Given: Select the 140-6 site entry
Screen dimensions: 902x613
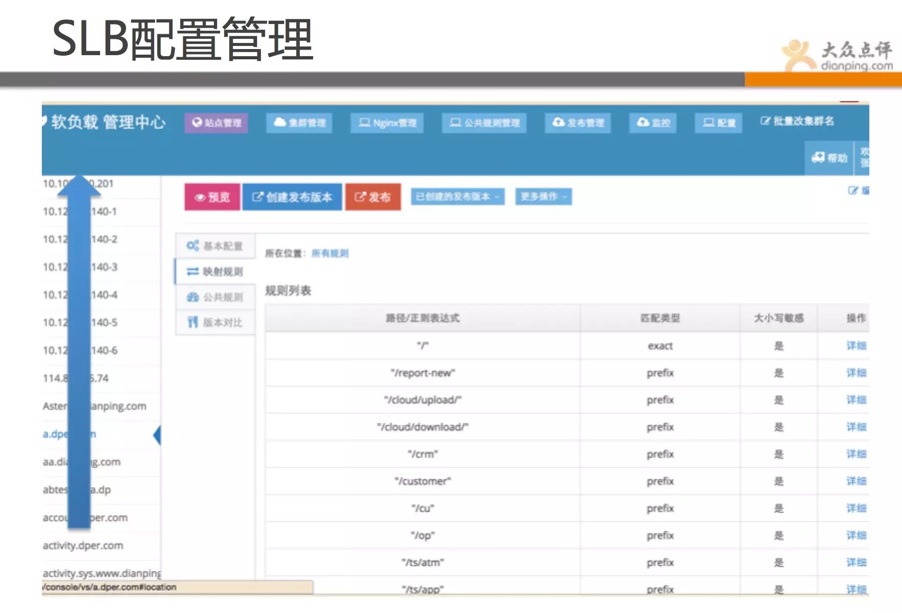Looking at the screenshot, I should click(x=101, y=350).
